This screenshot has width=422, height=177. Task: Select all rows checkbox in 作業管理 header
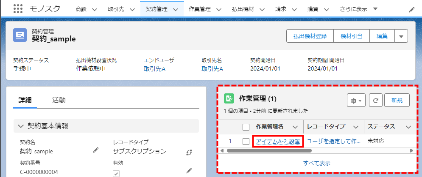click(246, 127)
